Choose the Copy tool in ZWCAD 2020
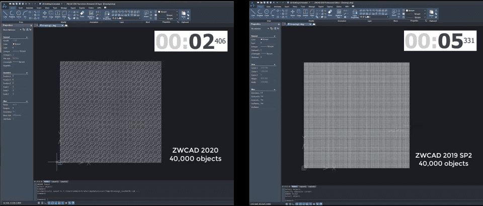Image resolution: width=483 pixels, height=206 pixels. 51,14
